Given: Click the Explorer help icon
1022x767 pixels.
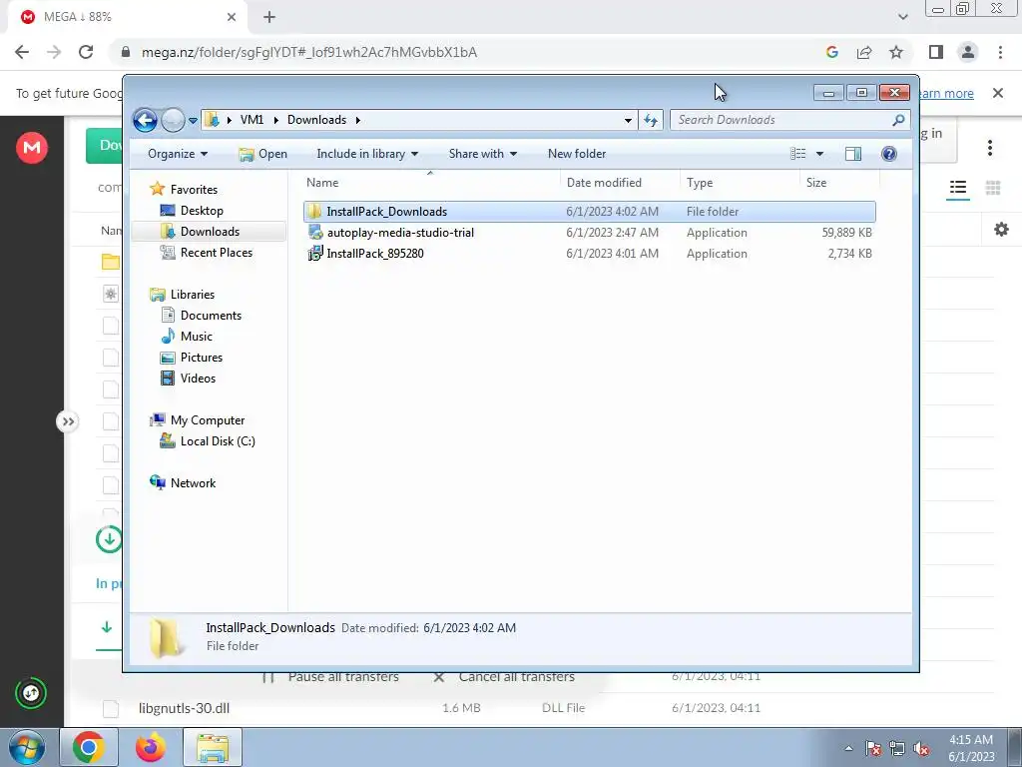Looking at the screenshot, I should point(889,154).
